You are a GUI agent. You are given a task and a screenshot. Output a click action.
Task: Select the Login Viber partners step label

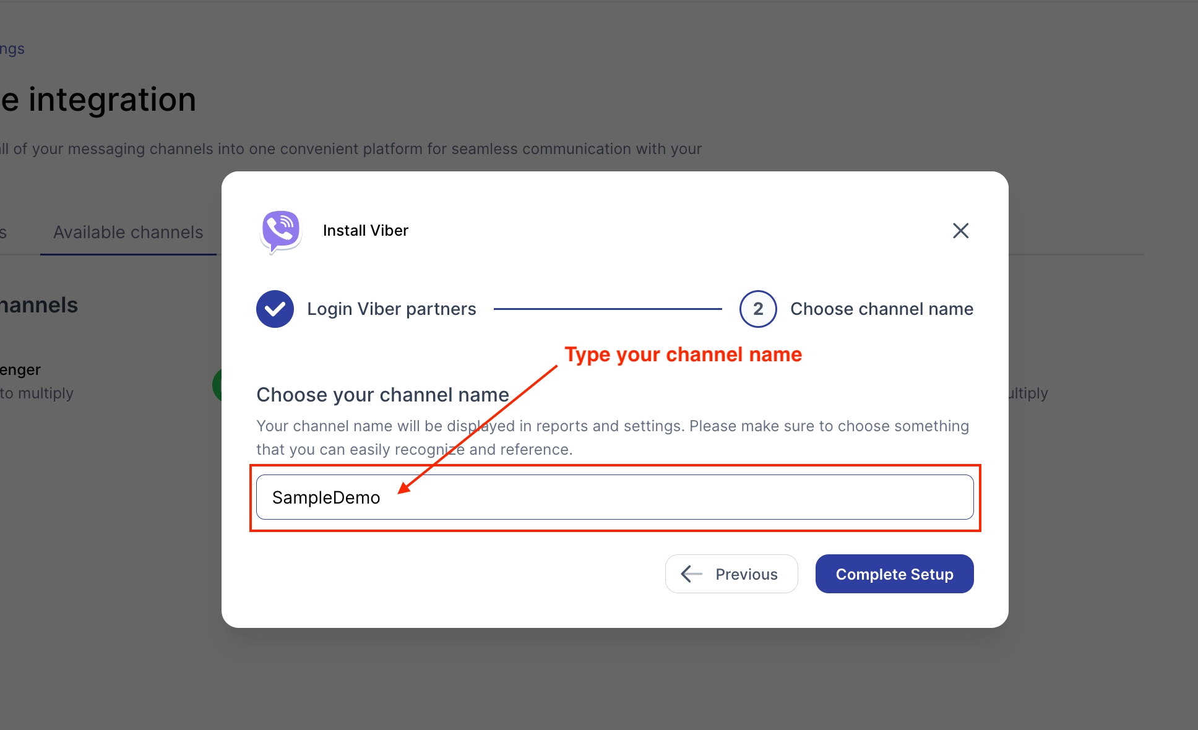click(x=391, y=309)
